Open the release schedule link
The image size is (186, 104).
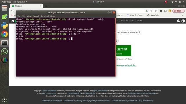click(x=126, y=66)
